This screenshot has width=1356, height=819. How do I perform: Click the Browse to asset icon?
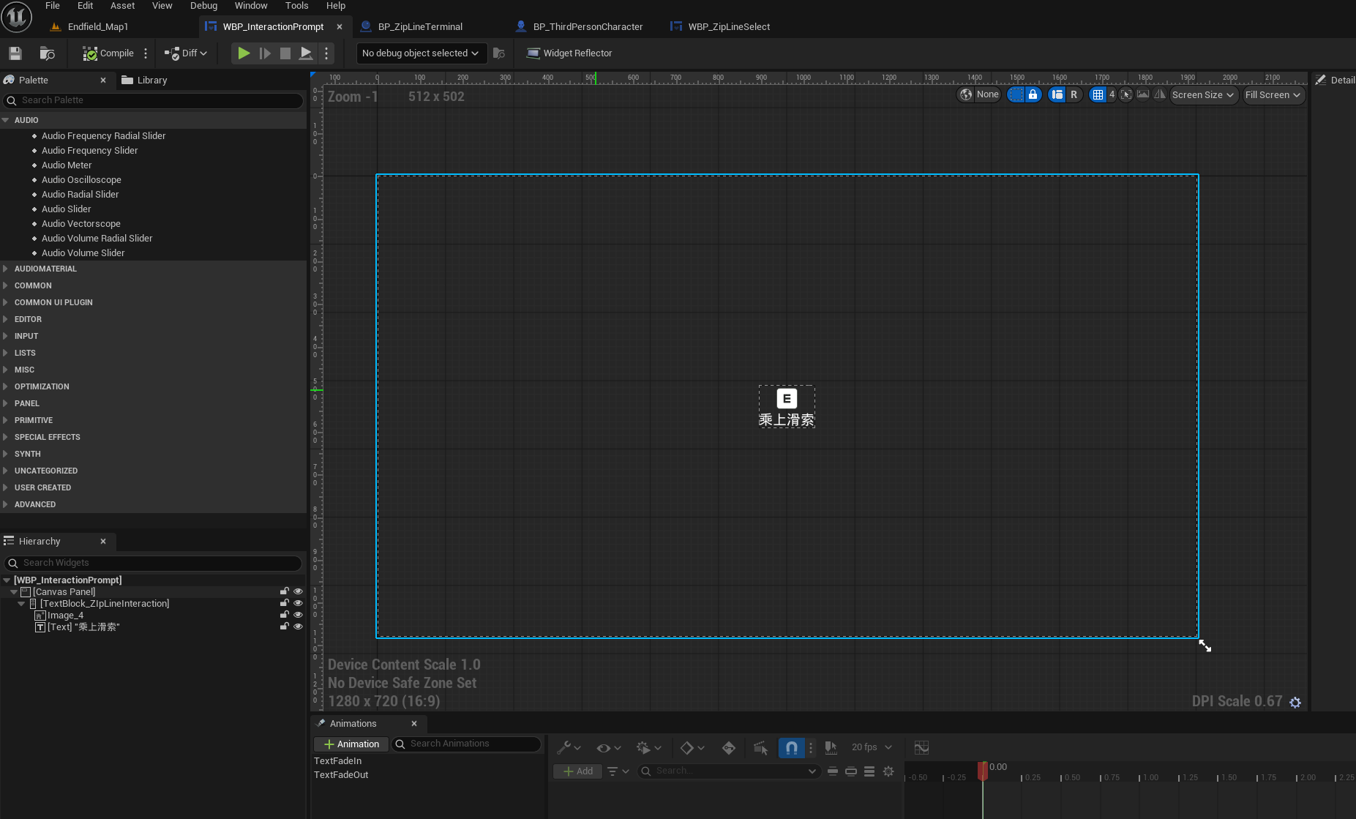pos(47,53)
